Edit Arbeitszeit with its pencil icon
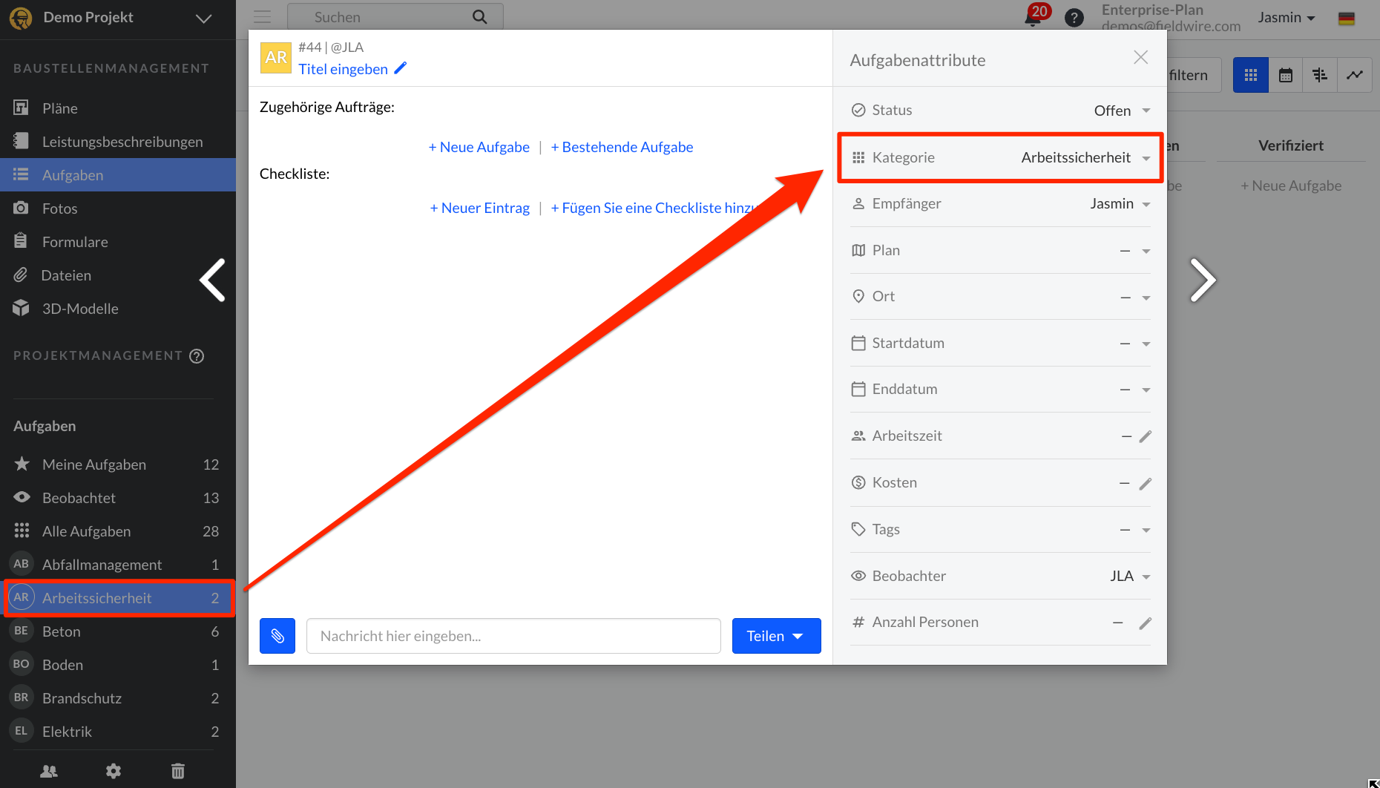 [x=1146, y=436]
